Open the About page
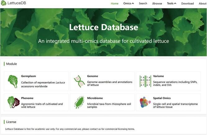 click(202, 3)
